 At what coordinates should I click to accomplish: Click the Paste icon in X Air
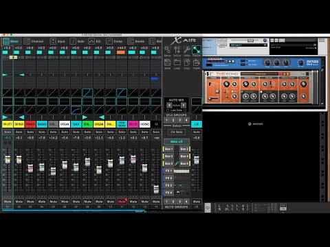coord(197,62)
